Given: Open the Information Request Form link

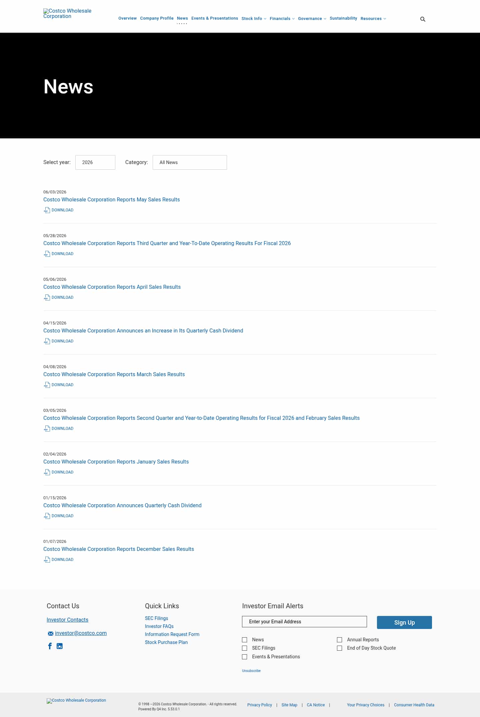Looking at the screenshot, I should (x=172, y=634).
